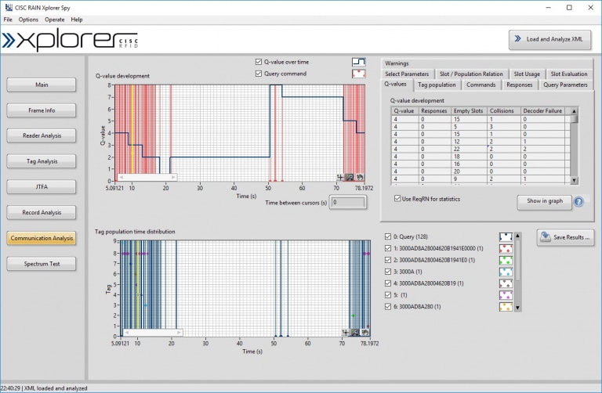The image size is (602, 393).
Task: Open plot style of Q-value over time
Action: coord(358,62)
